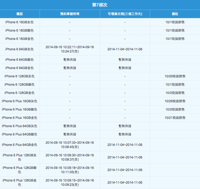Click the reservation time 10:06:30~10:08:37 cell
The image size is (200, 189).
70,157
